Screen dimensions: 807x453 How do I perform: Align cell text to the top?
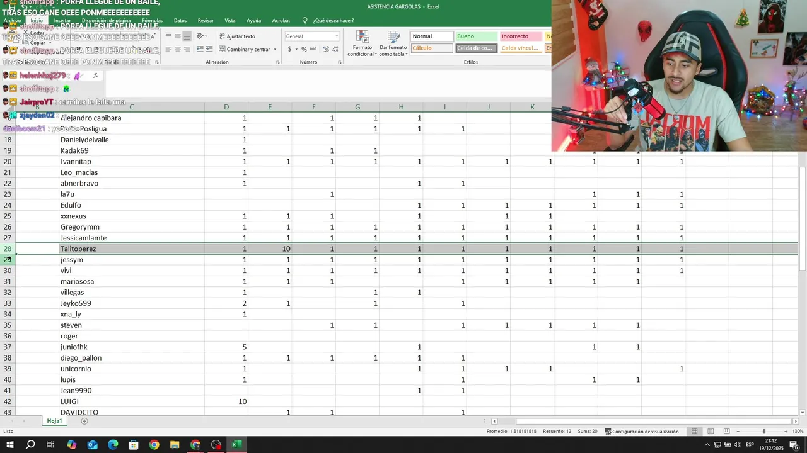(x=168, y=36)
